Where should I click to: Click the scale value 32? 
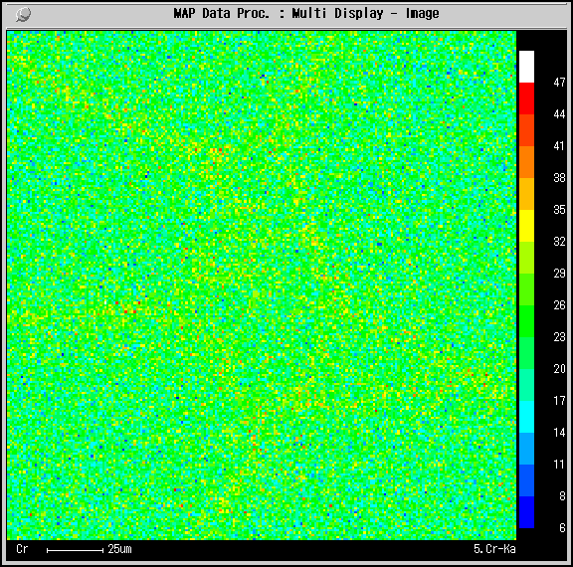point(559,242)
